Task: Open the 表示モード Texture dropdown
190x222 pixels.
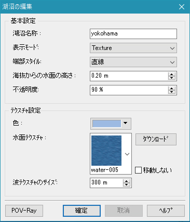Action: [133, 48]
